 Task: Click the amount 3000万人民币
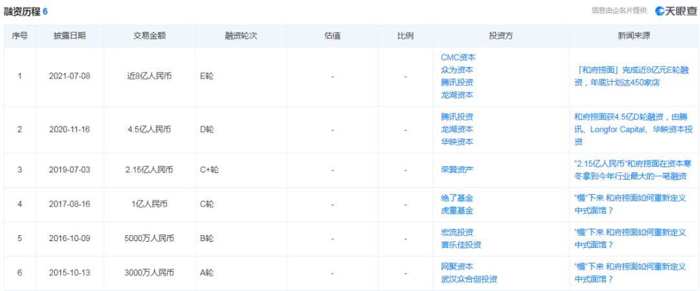point(150,273)
